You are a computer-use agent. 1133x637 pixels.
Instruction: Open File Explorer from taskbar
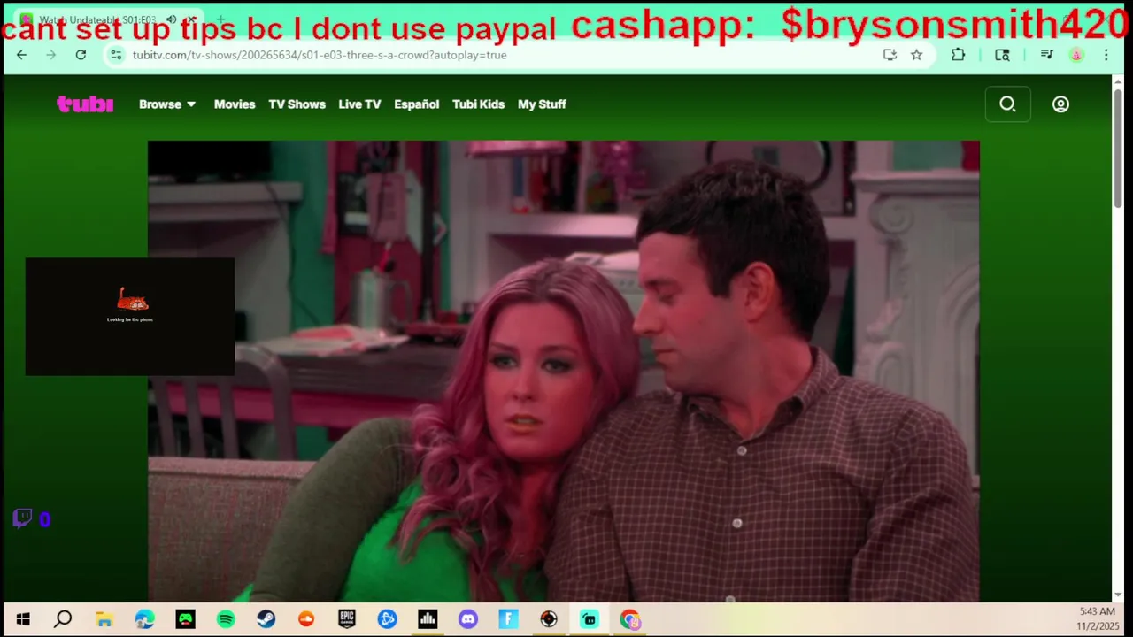coord(104,619)
